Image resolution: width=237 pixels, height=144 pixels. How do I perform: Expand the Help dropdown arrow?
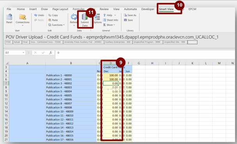point(115,15)
